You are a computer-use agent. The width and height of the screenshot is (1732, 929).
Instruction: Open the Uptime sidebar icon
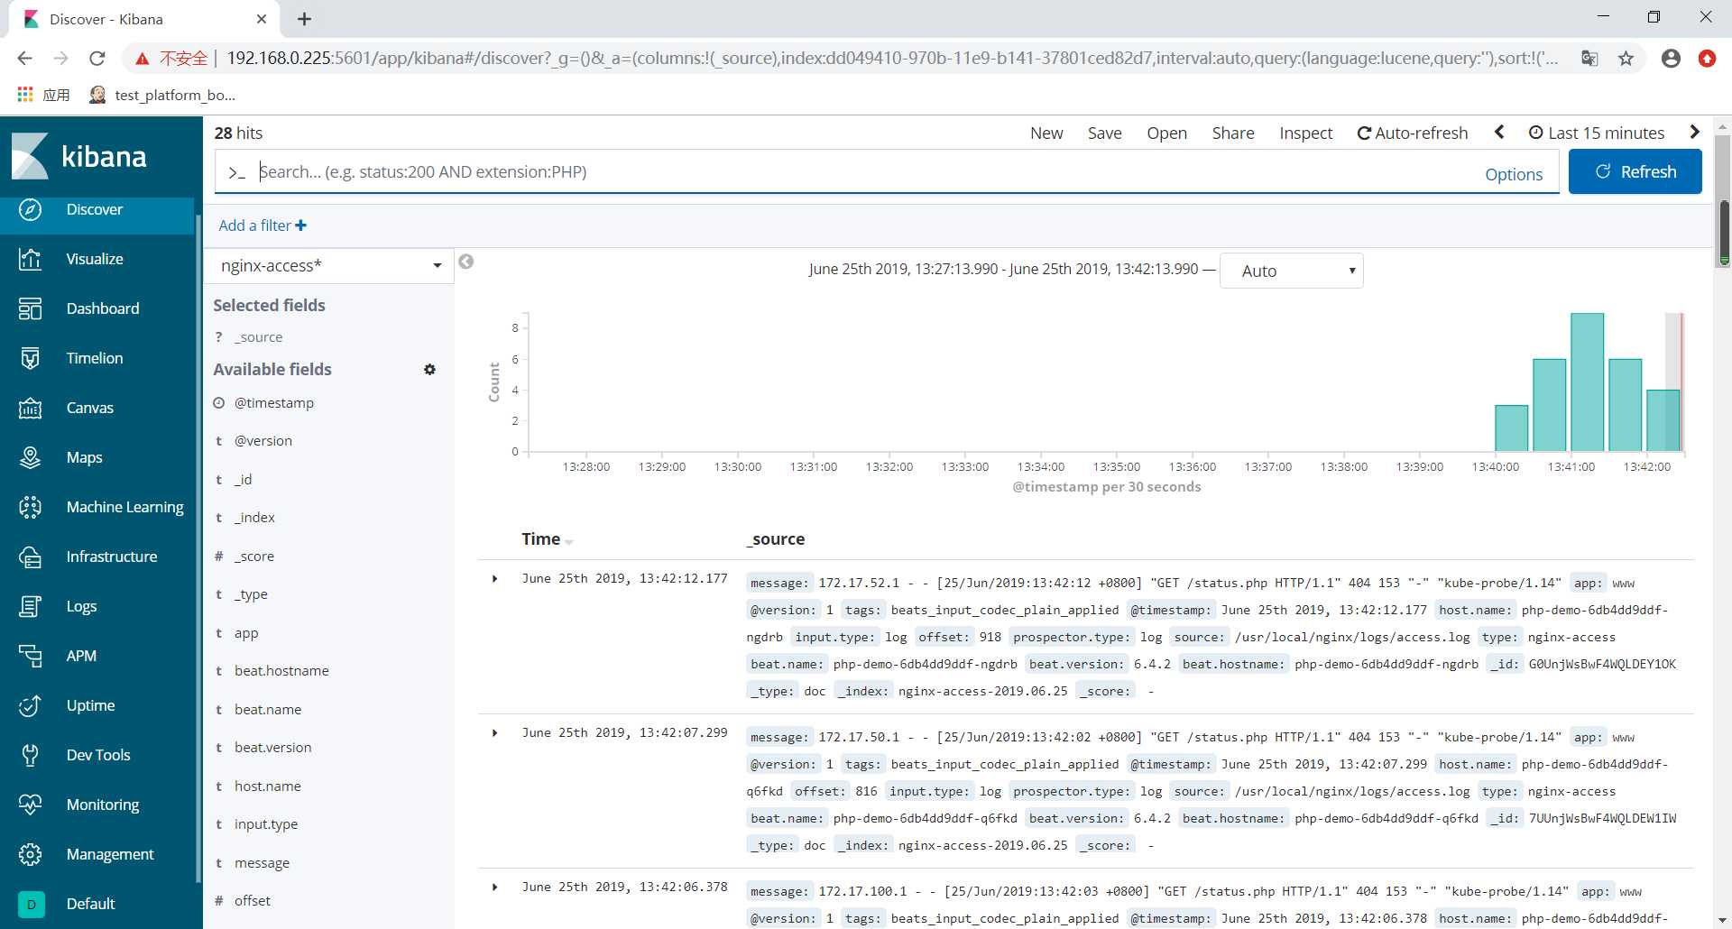[30, 705]
